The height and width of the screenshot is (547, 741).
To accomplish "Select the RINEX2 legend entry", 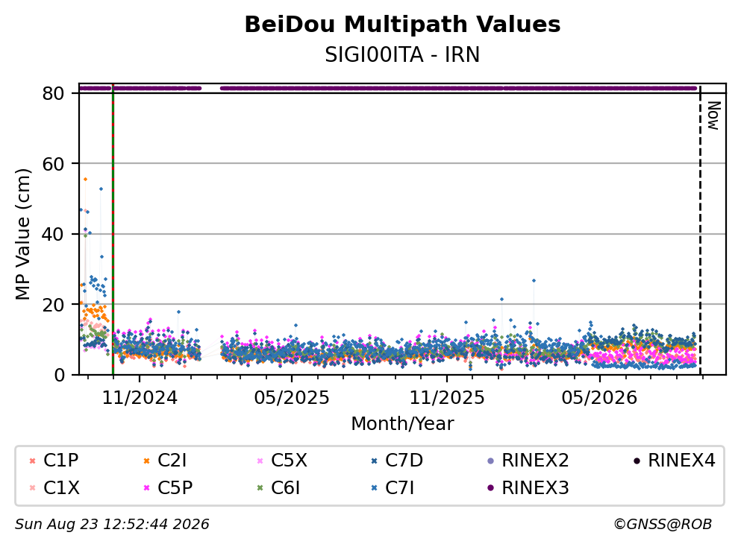I will pos(528,461).
